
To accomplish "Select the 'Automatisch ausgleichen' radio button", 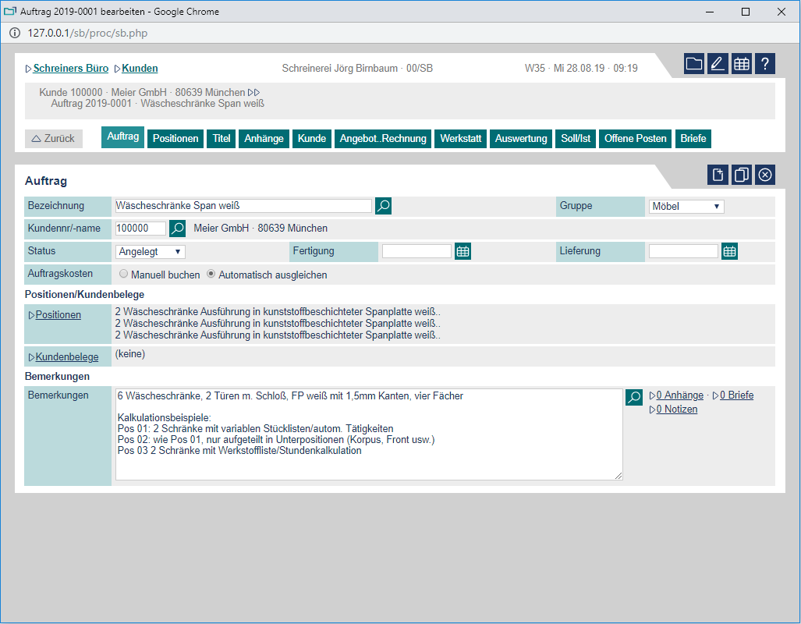I will tap(211, 275).
